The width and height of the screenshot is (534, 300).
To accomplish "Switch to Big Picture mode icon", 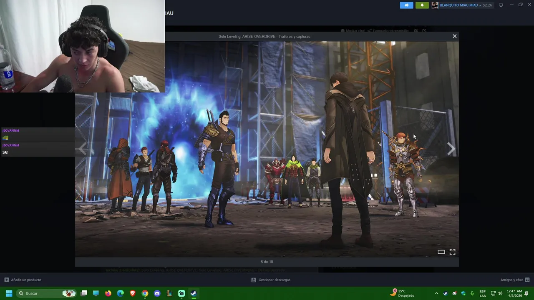I will [x=501, y=5].
